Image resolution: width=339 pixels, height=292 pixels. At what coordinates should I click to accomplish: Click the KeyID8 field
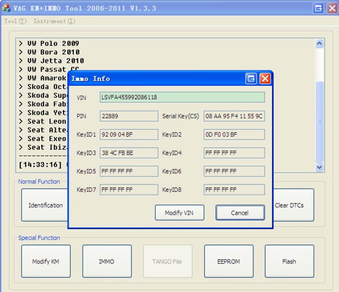pos(234,190)
